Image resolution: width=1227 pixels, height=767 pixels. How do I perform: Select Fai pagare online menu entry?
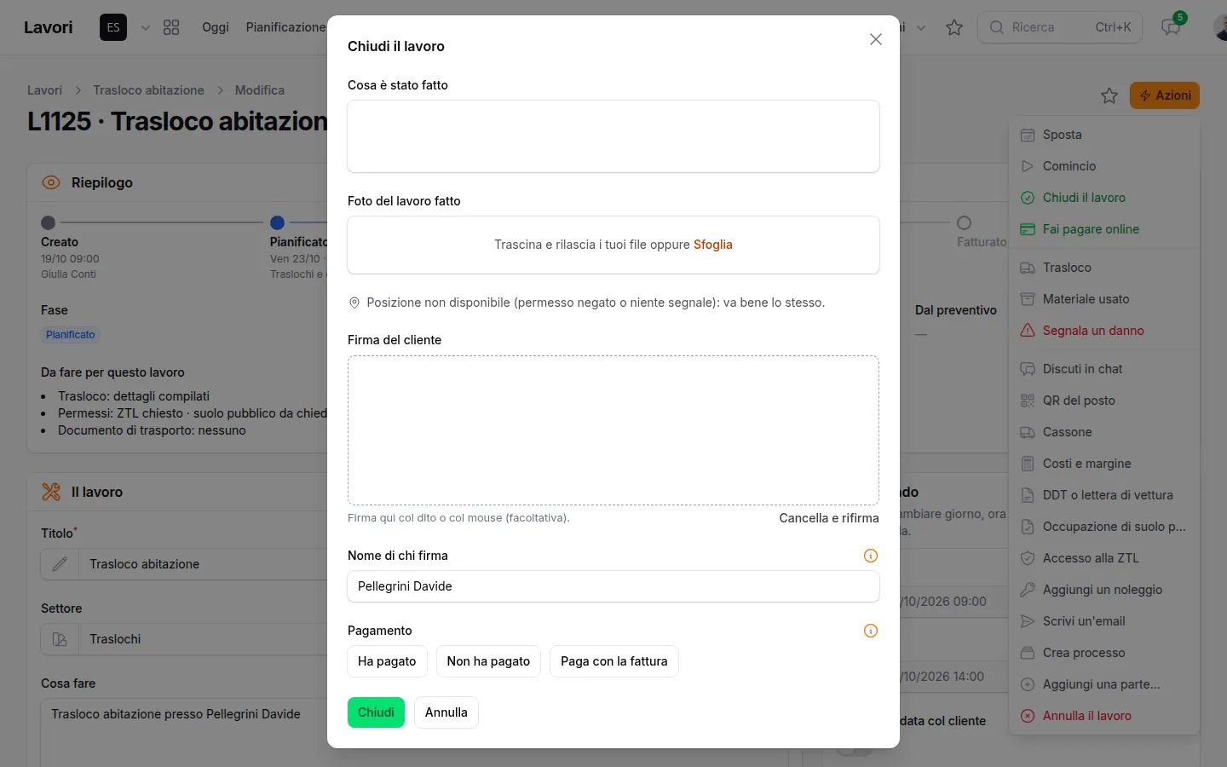pos(1104,229)
